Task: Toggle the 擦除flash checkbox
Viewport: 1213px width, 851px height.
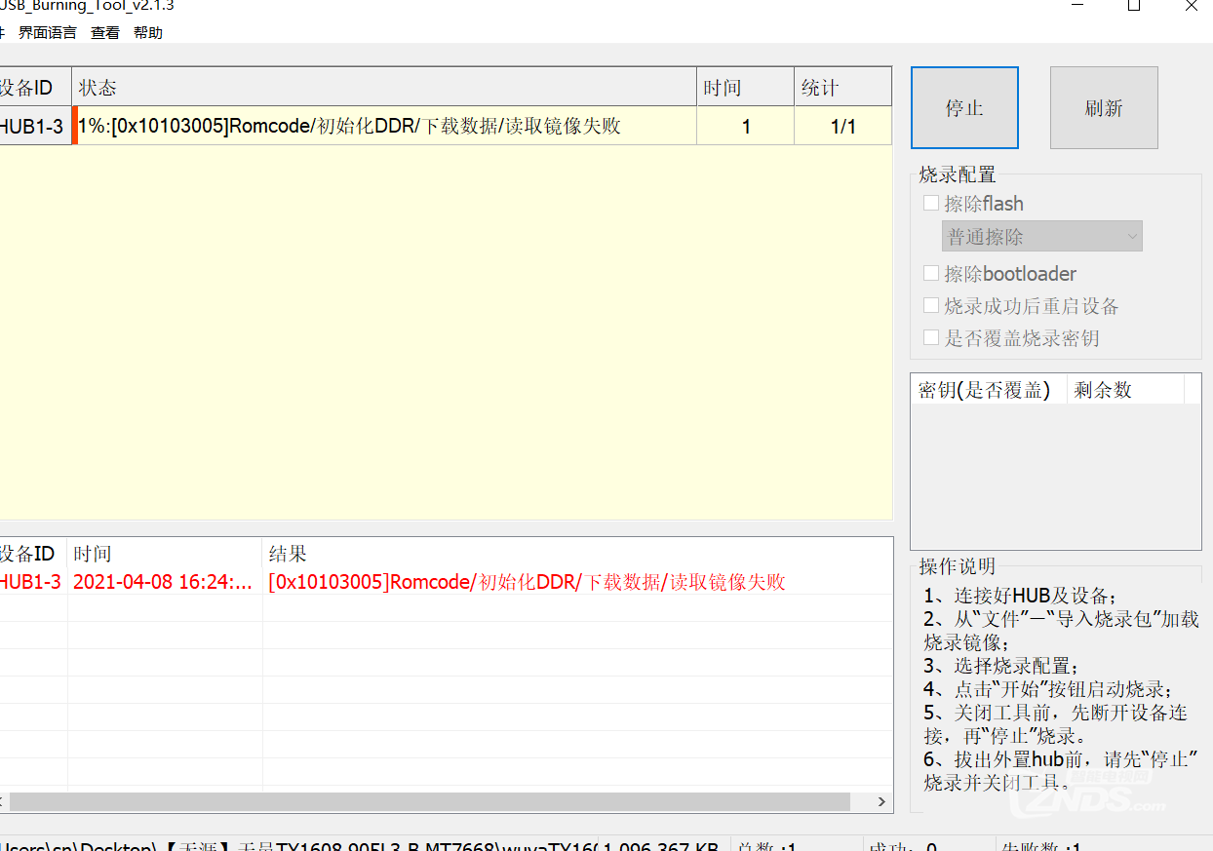Action: (x=931, y=203)
